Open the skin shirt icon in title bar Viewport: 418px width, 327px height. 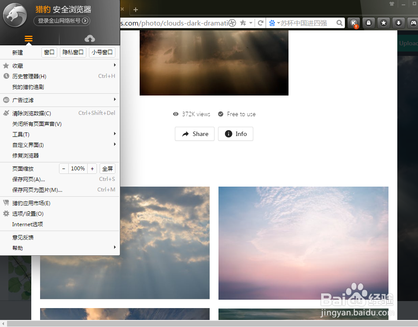click(x=392, y=4)
